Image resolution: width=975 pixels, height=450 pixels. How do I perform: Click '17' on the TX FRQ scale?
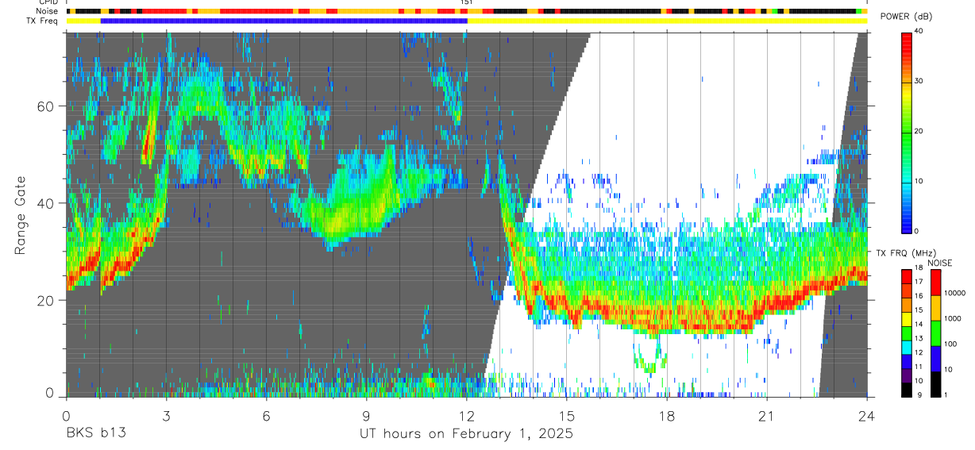[x=919, y=281]
